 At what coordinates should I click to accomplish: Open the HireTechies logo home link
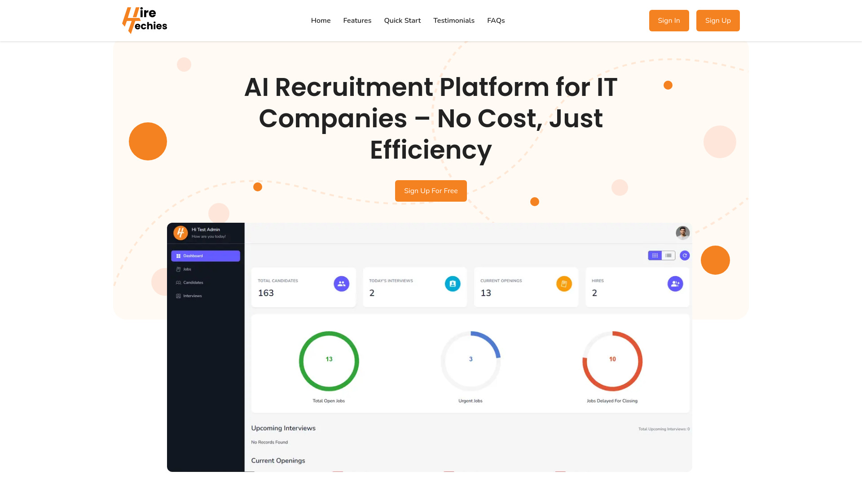pyautogui.click(x=145, y=20)
